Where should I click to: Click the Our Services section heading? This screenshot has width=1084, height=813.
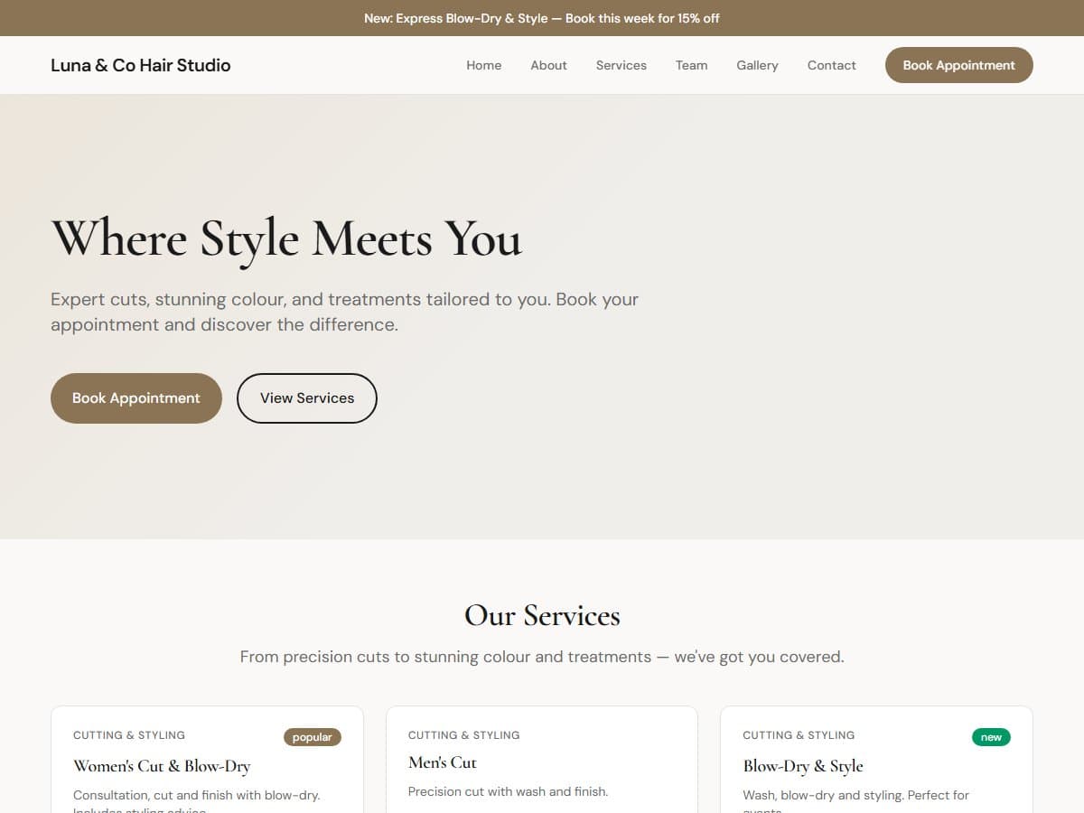click(x=542, y=615)
